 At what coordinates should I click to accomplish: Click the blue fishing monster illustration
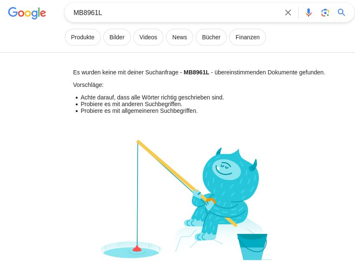click(x=224, y=192)
